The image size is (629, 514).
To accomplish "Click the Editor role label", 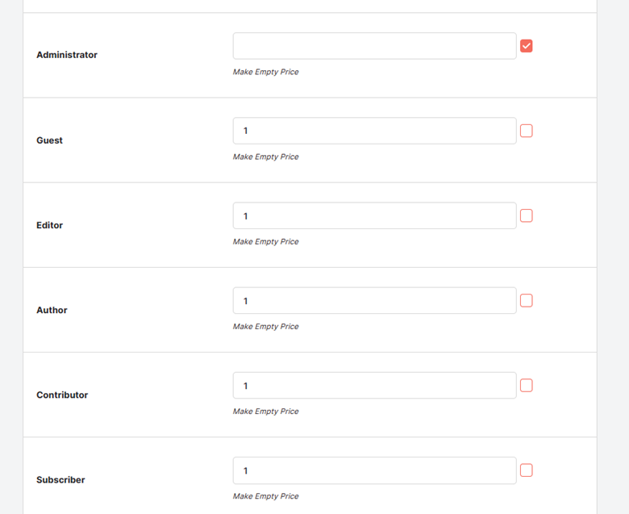I will coord(50,225).
